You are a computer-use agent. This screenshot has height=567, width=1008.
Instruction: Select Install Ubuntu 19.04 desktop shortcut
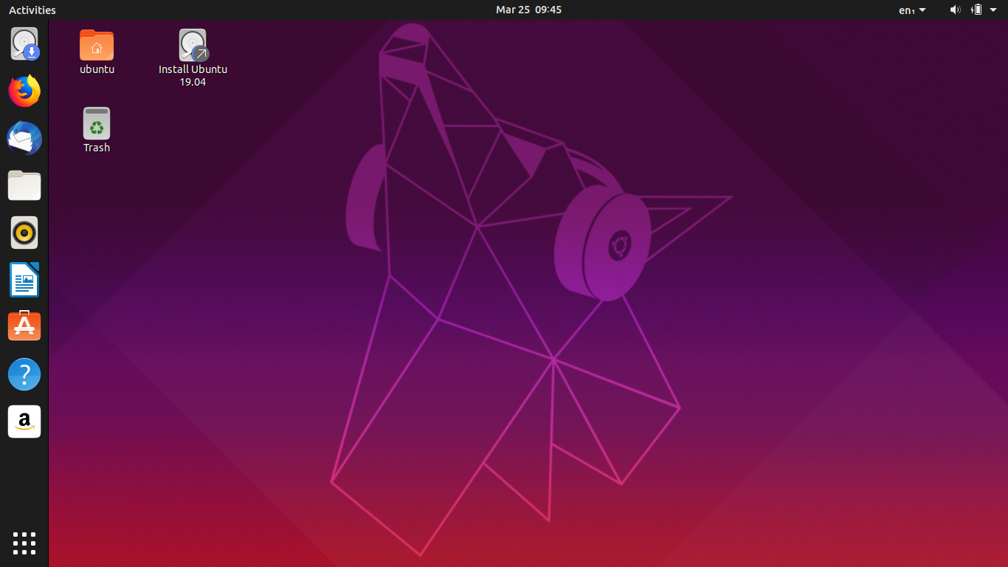193,46
